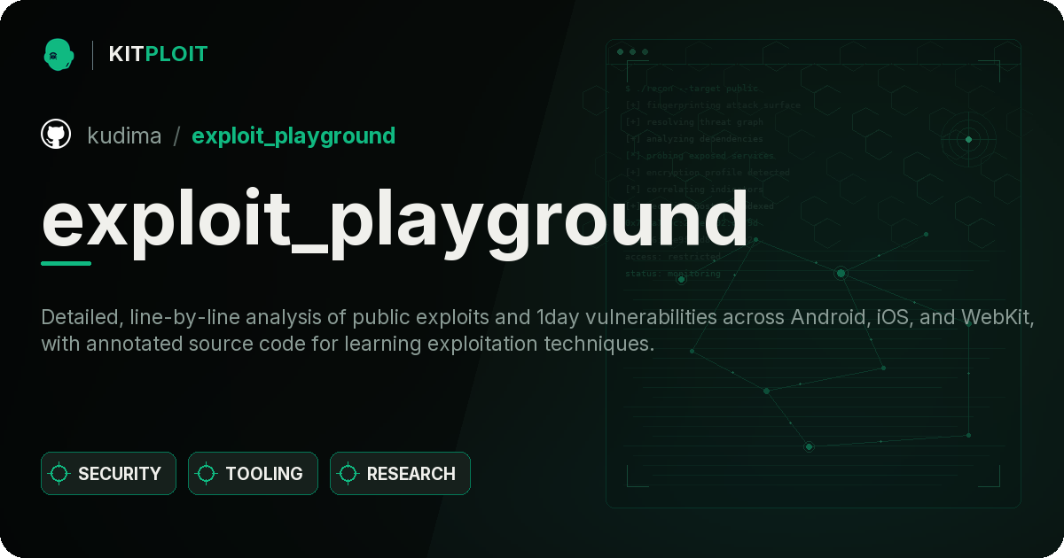The image size is (1064, 558).
Task: Open the green exploit_playground repository link
Action: pyautogui.click(x=293, y=136)
